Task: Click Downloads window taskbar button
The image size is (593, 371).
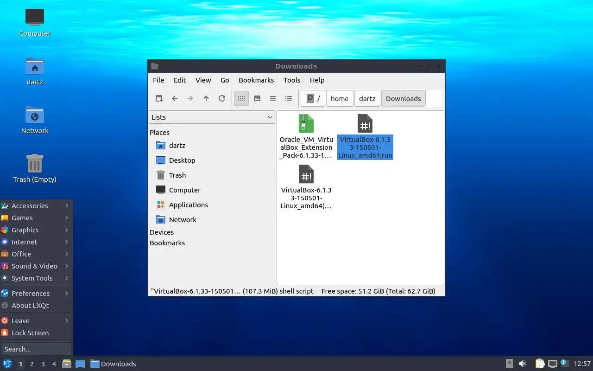Action: tap(113, 364)
